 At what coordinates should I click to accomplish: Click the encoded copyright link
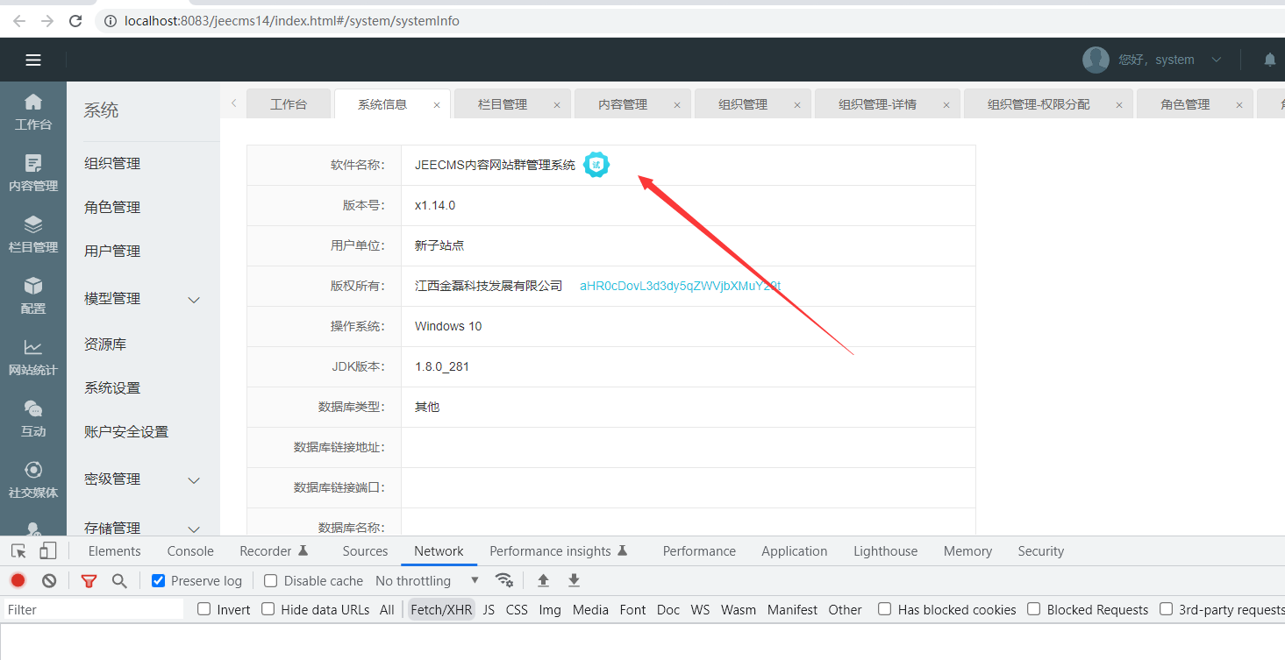tap(680, 286)
